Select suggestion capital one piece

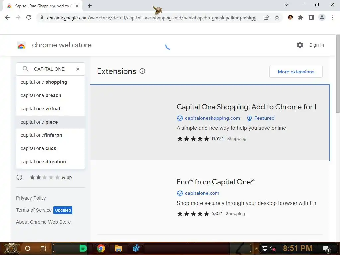click(x=50, y=122)
